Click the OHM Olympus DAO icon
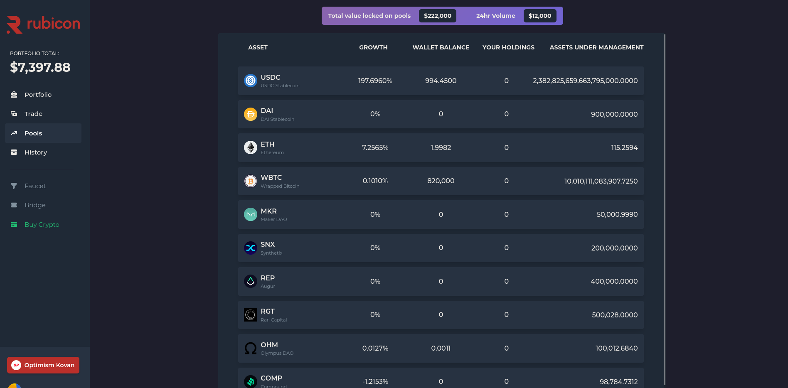 click(x=251, y=348)
